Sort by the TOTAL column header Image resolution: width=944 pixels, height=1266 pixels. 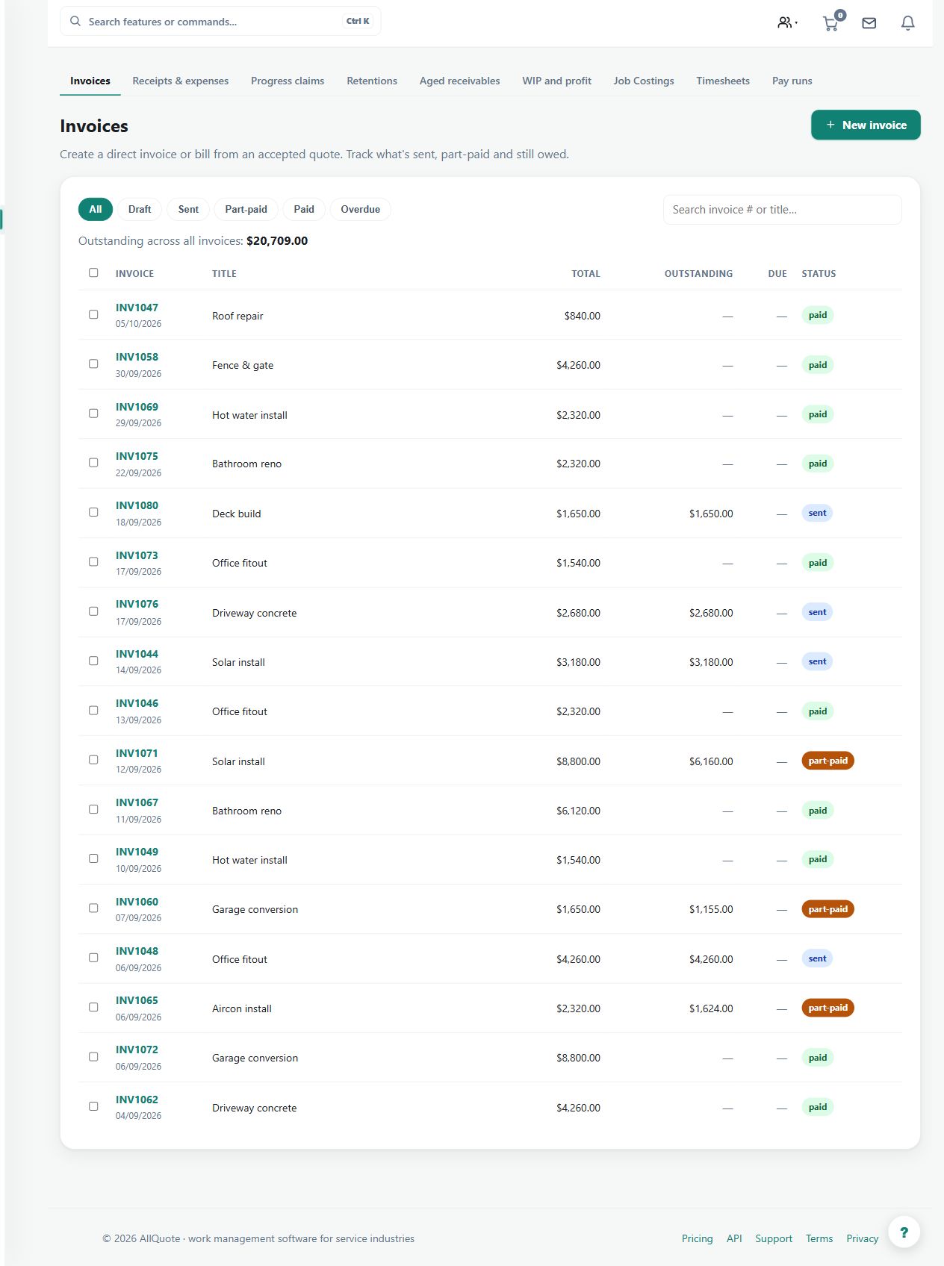(x=586, y=274)
